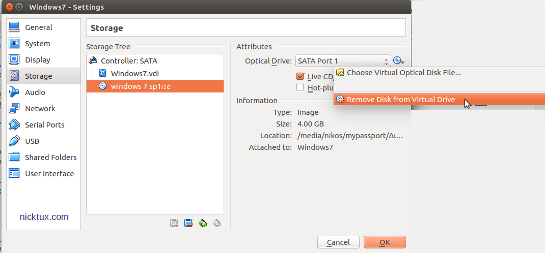The image size is (545, 253).
Task: Switch to the System settings page
Action: tap(37, 44)
